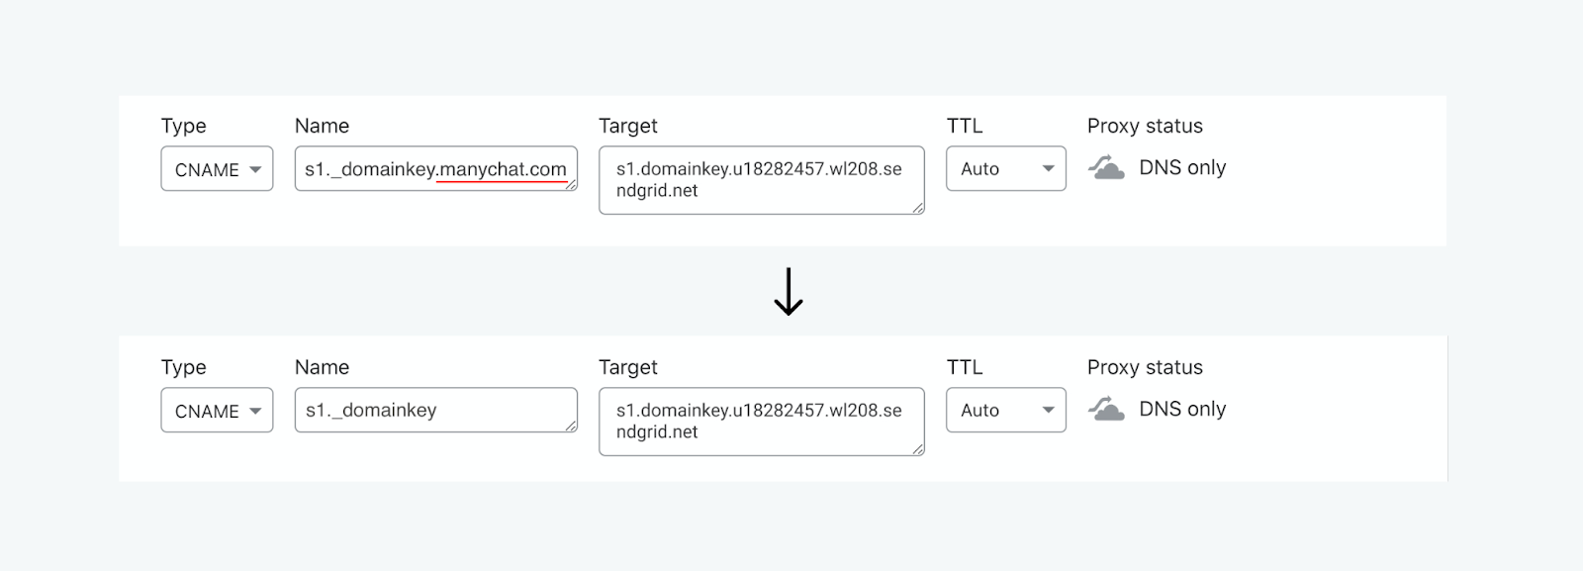Toggle the bottom row's proxy cloud icon
The height and width of the screenshot is (571, 1583).
pyautogui.click(x=1106, y=409)
